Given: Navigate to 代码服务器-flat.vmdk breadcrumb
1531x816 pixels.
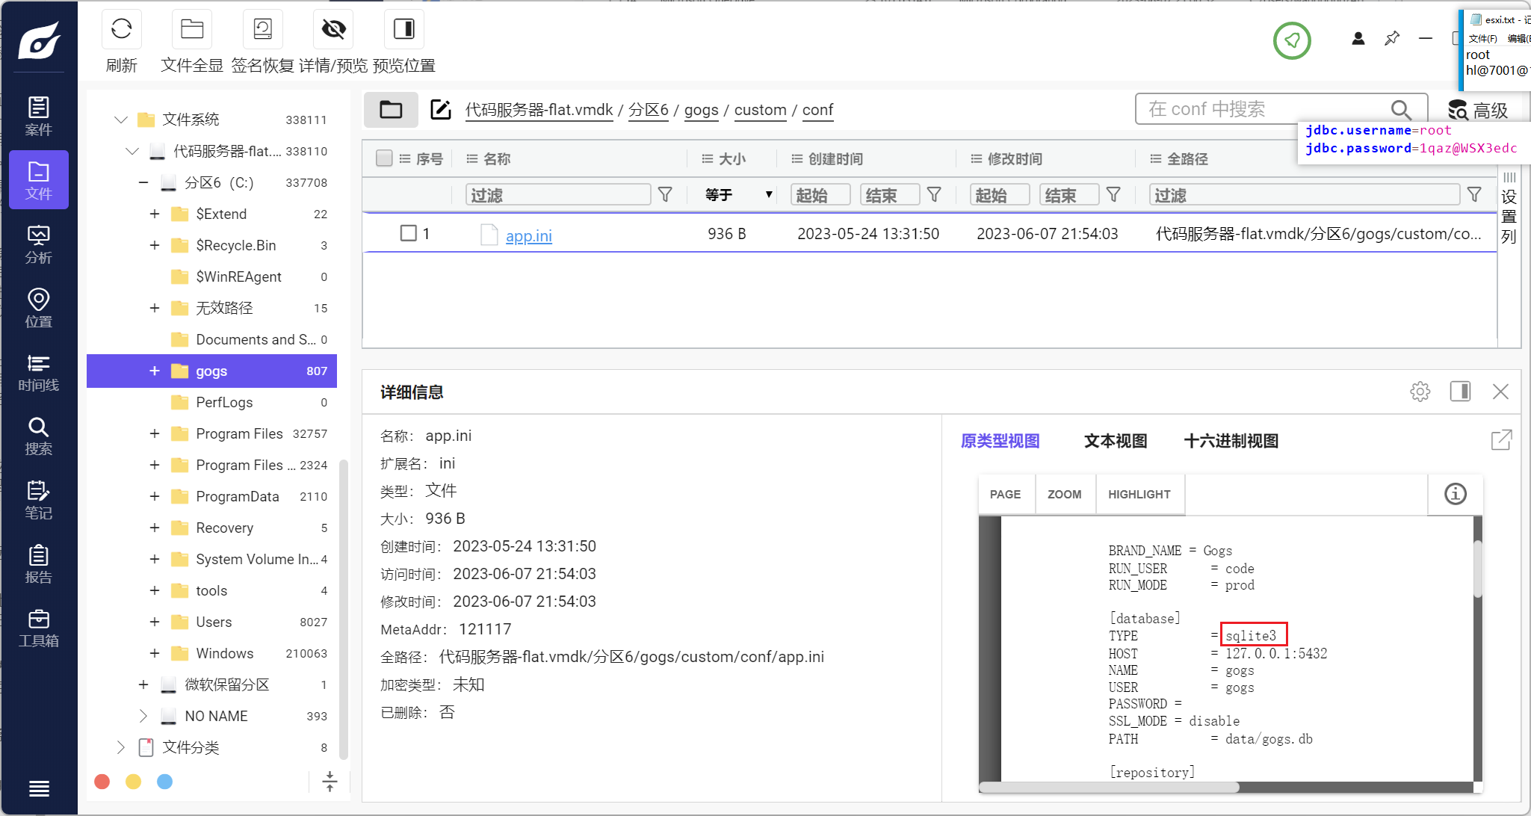Looking at the screenshot, I should tap(539, 110).
